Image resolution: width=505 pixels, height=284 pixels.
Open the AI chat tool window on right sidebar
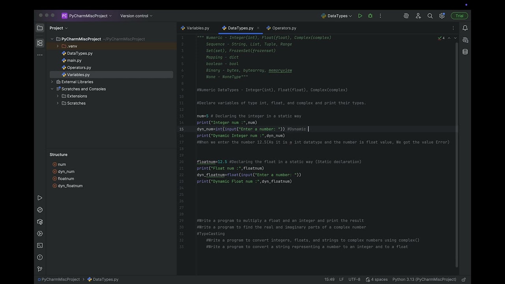tap(465, 40)
